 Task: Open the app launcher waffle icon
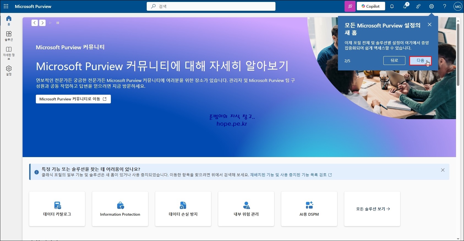click(6, 6)
